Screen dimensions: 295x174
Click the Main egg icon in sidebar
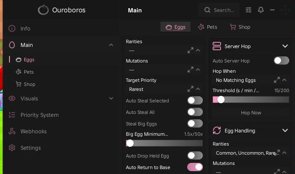[x=12, y=45]
